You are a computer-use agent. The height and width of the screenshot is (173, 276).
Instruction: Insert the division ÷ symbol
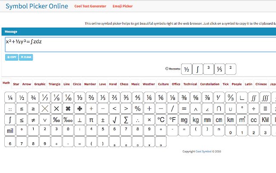pyautogui.click(x=254, y=109)
